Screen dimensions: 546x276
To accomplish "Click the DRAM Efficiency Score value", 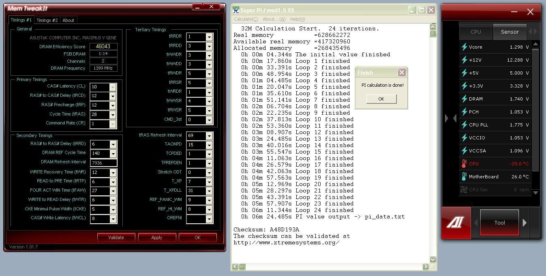I will tap(103, 47).
